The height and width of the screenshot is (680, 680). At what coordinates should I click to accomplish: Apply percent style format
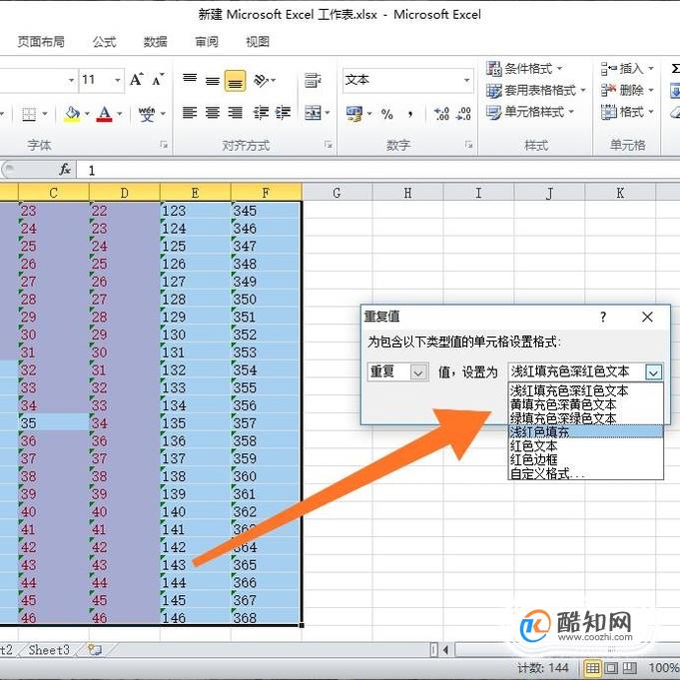[x=386, y=114]
